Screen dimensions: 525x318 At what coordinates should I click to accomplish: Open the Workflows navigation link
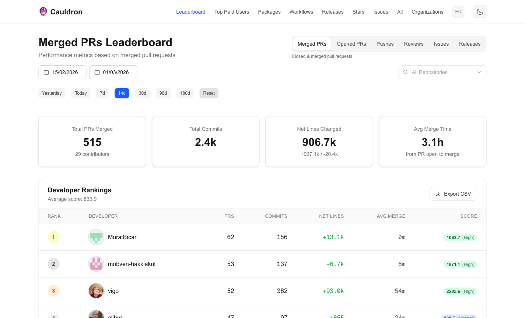coord(301,11)
